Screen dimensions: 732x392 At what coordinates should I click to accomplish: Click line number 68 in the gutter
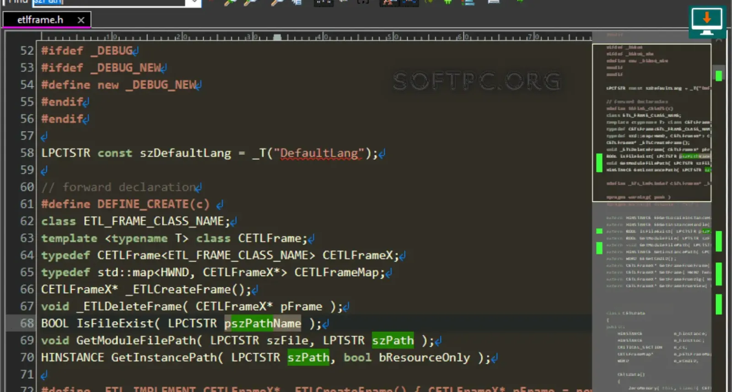[x=27, y=323]
